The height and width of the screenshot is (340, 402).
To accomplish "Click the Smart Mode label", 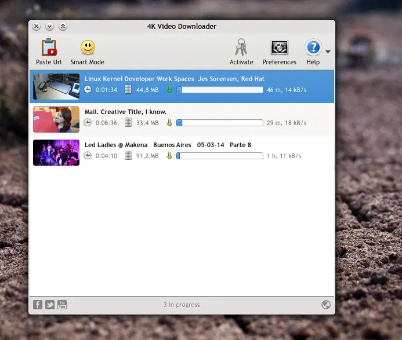I will pos(88,62).
